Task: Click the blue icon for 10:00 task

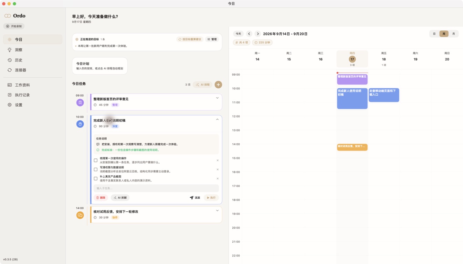Action: tap(80, 124)
